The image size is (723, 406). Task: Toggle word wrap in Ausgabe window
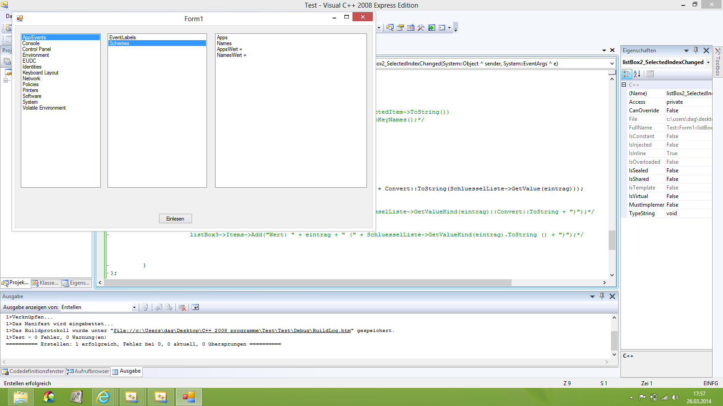pyautogui.click(x=195, y=307)
